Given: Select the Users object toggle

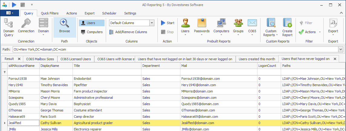Looking at the screenshot, I should [92, 23].
